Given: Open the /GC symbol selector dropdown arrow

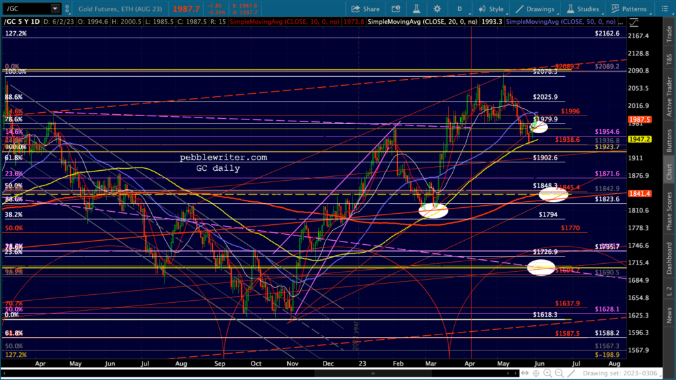Looking at the screenshot, I should tap(55, 9).
